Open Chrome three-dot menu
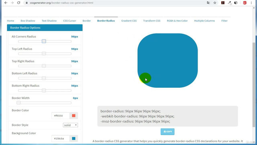The width and height of the screenshot is (257, 145). click(251, 3)
